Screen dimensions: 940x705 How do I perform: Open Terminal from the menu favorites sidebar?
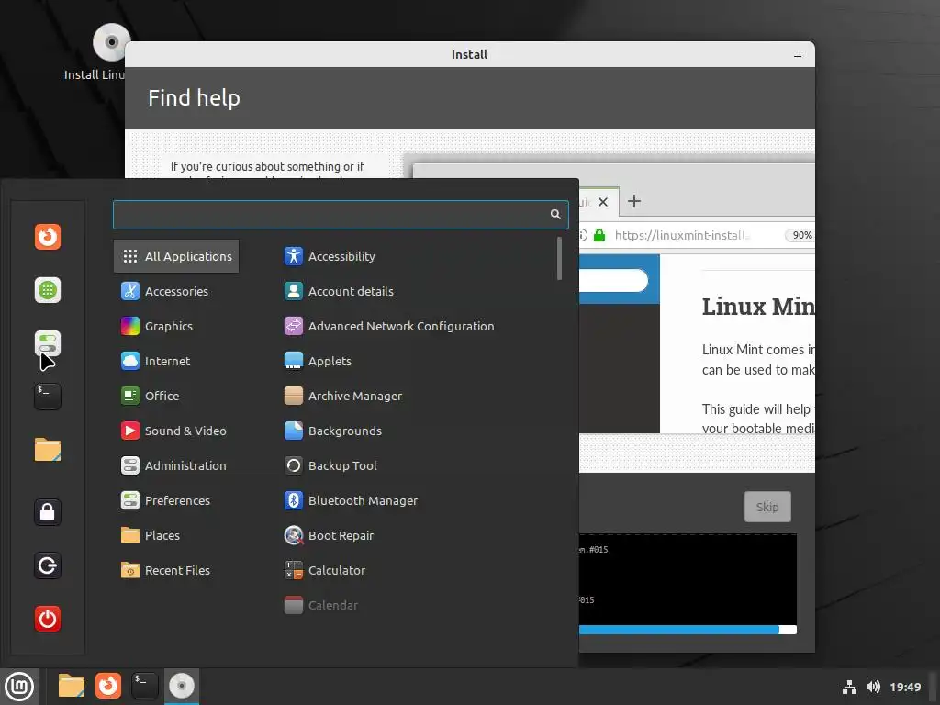pyautogui.click(x=48, y=397)
